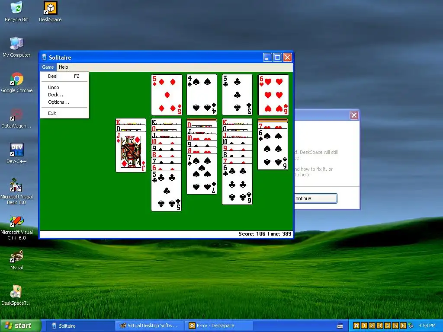Image resolution: width=443 pixels, height=332 pixels.
Task: Select the DeskSpaceT... installer desktop icon
Action: [16, 295]
